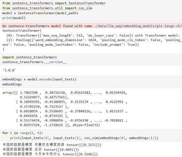Click the array value 1.7865598
Viewport: 182px width, 157px height.
pyautogui.click(x=29, y=93)
